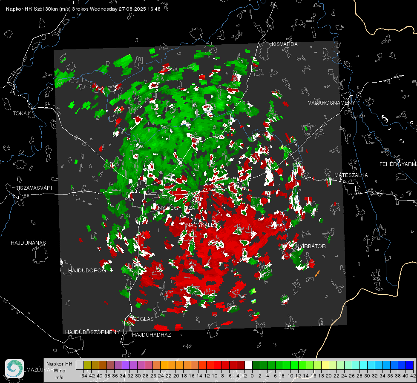The width and height of the screenshot is (417, 383).
Task: Click the swirl weather logo icon
Action: click(14, 369)
